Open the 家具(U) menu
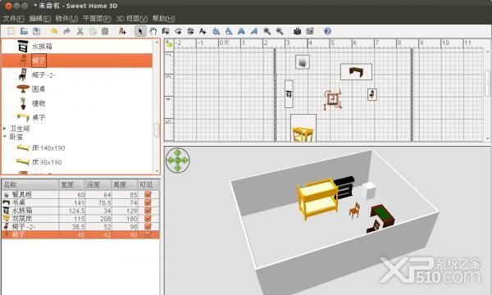Screen dimensions: 492x295 tap(66, 19)
